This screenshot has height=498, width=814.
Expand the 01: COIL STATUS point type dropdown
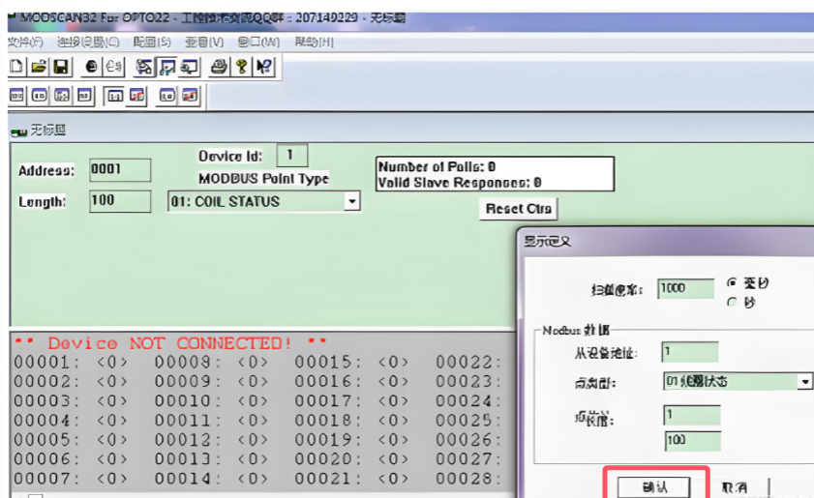352,202
